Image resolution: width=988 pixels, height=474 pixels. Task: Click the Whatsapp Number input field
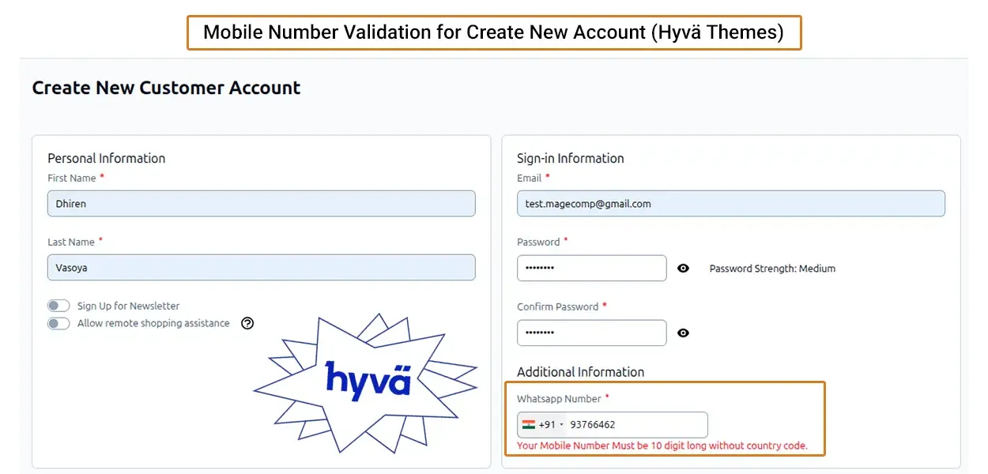pyautogui.click(x=635, y=424)
